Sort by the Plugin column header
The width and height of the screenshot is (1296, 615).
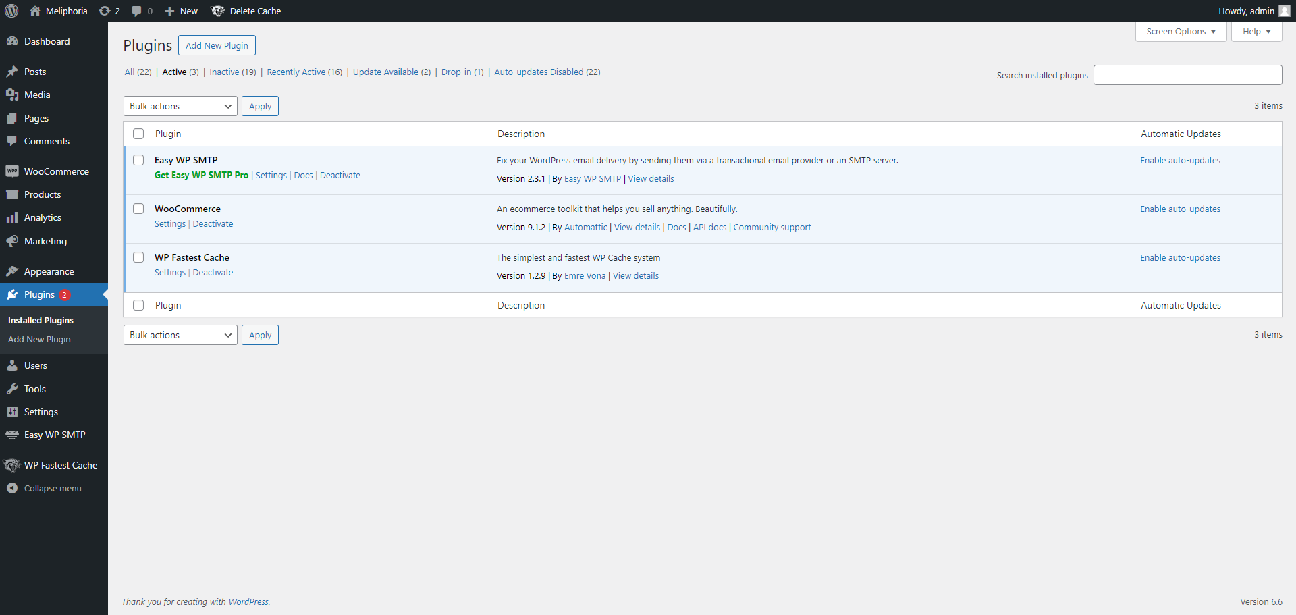click(x=168, y=134)
